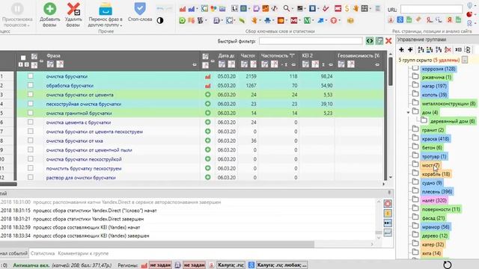Viewport: 479px width, 269px height.
Task: Click the green circle icon in second toolbar row
Action: 183,20
